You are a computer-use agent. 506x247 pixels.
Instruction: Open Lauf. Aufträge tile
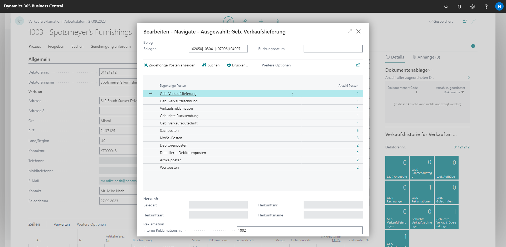447,168
